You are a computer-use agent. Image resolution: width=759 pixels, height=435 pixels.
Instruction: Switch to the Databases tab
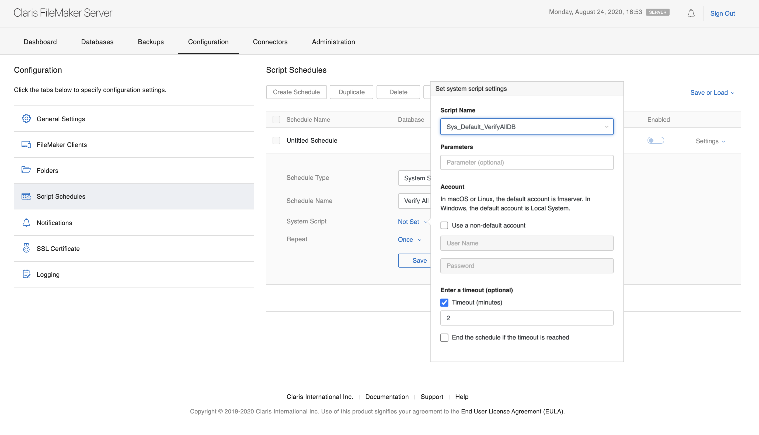[97, 42]
